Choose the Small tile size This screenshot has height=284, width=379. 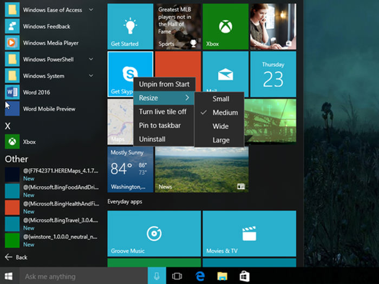(220, 99)
